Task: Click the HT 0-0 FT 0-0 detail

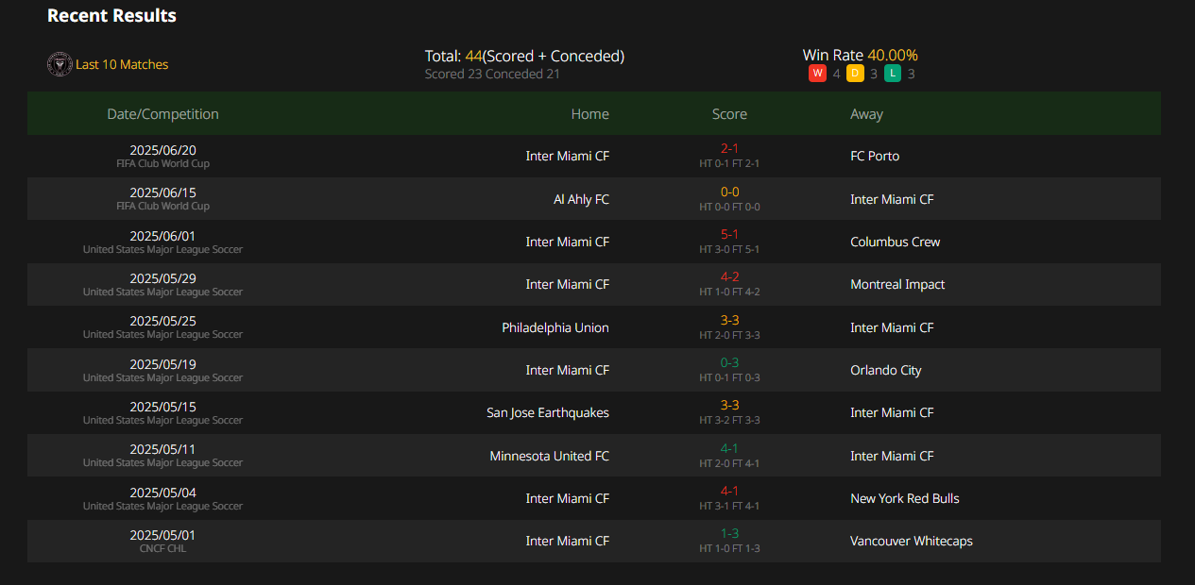Action: click(729, 207)
